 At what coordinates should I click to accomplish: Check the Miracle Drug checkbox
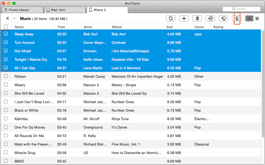6,152
